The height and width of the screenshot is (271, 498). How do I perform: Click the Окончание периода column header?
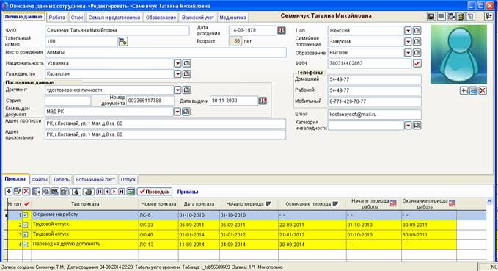coord(312,204)
